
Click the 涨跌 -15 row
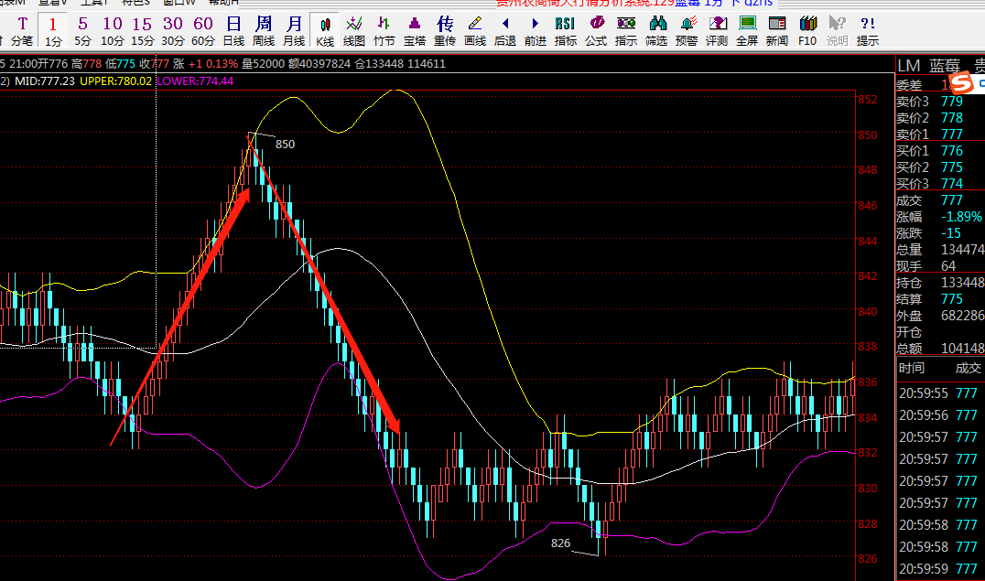click(940, 233)
